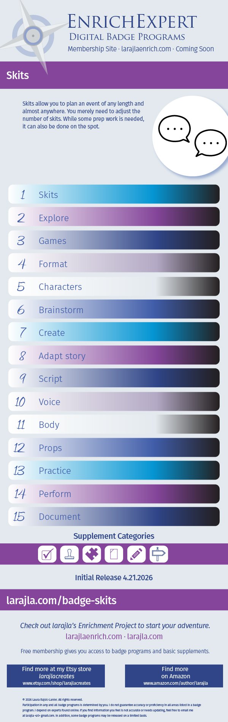Image resolution: width=228 pixels, height=722 pixels.
Task: Click Find more on Amazon button
Action: pyautogui.click(x=175, y=676)
